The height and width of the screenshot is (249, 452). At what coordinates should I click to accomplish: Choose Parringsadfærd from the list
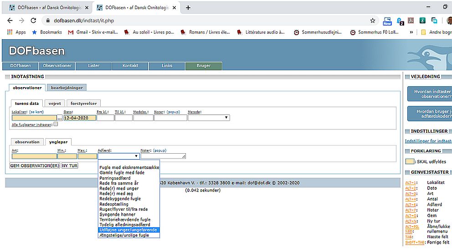click(129, 178)
